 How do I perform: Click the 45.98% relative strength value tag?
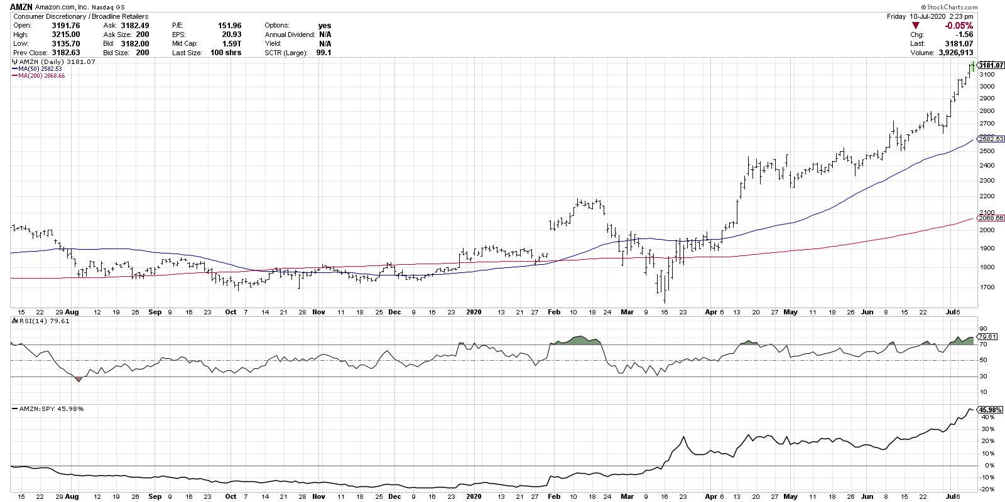click(989, 409)
